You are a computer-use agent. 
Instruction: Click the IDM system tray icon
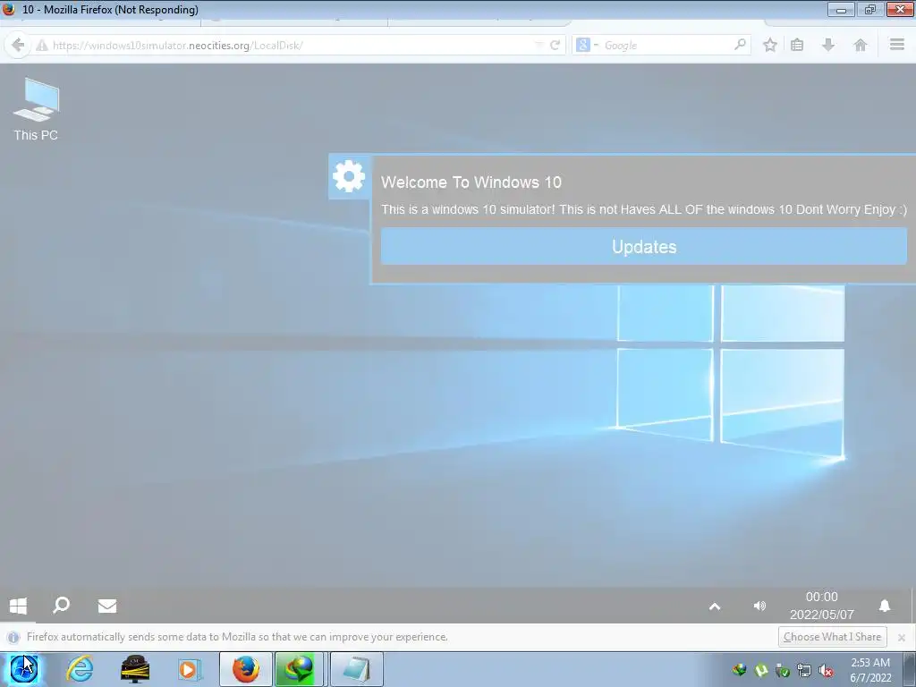(x=740, y=670)
